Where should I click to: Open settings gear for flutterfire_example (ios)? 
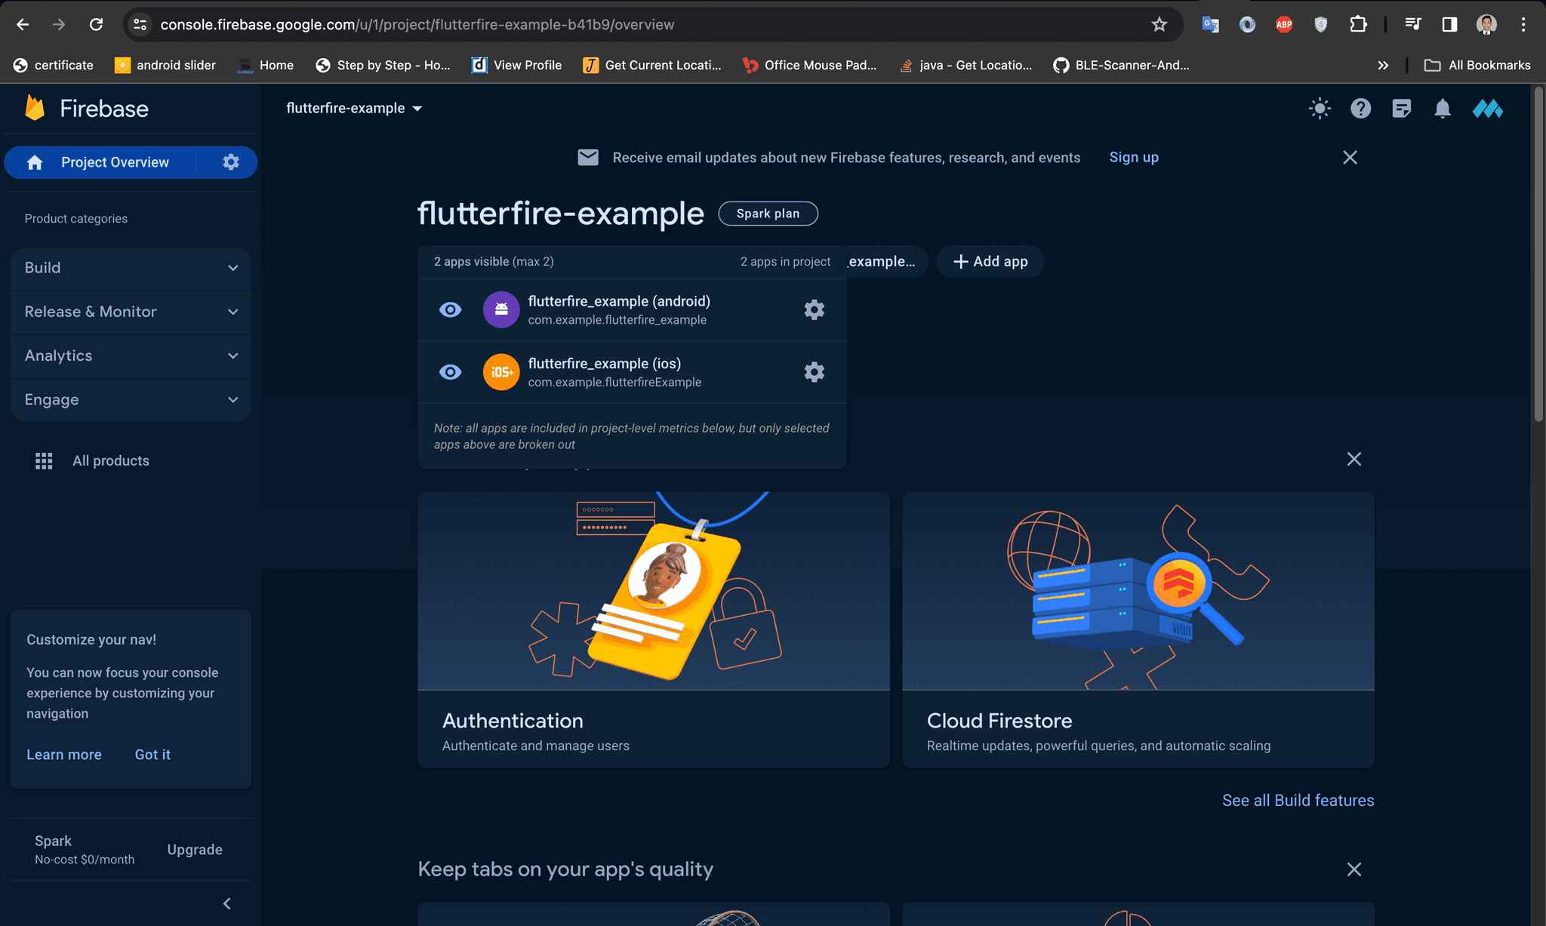(814, 372)
